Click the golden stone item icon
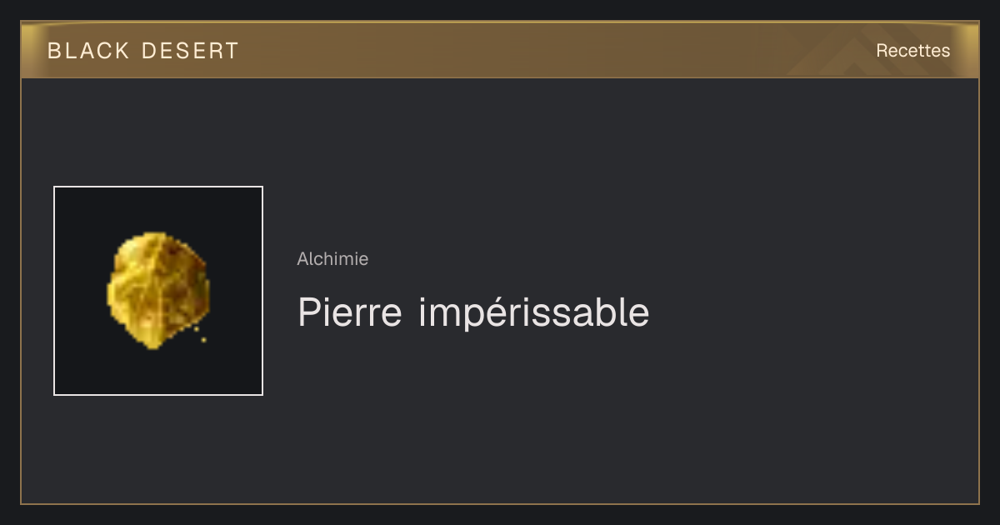Image resolution: width=1000 pixels, height=525 pixels. [157, 290]
